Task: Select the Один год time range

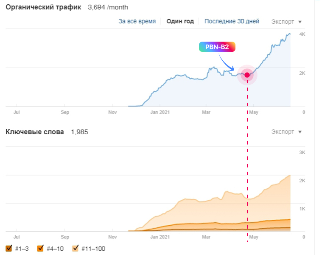Action: click(x=180, y=21)
